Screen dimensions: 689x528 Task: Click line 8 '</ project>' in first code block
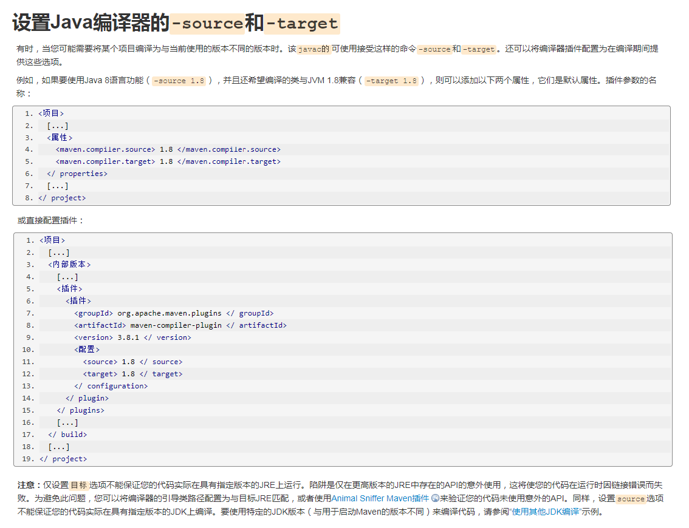pos(62,198)
